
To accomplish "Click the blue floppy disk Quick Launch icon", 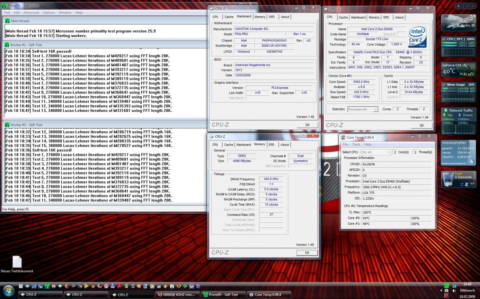I will pyautogui.click(x=113, y=286).
